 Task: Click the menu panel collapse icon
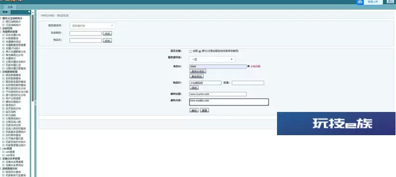click(29, 12)
